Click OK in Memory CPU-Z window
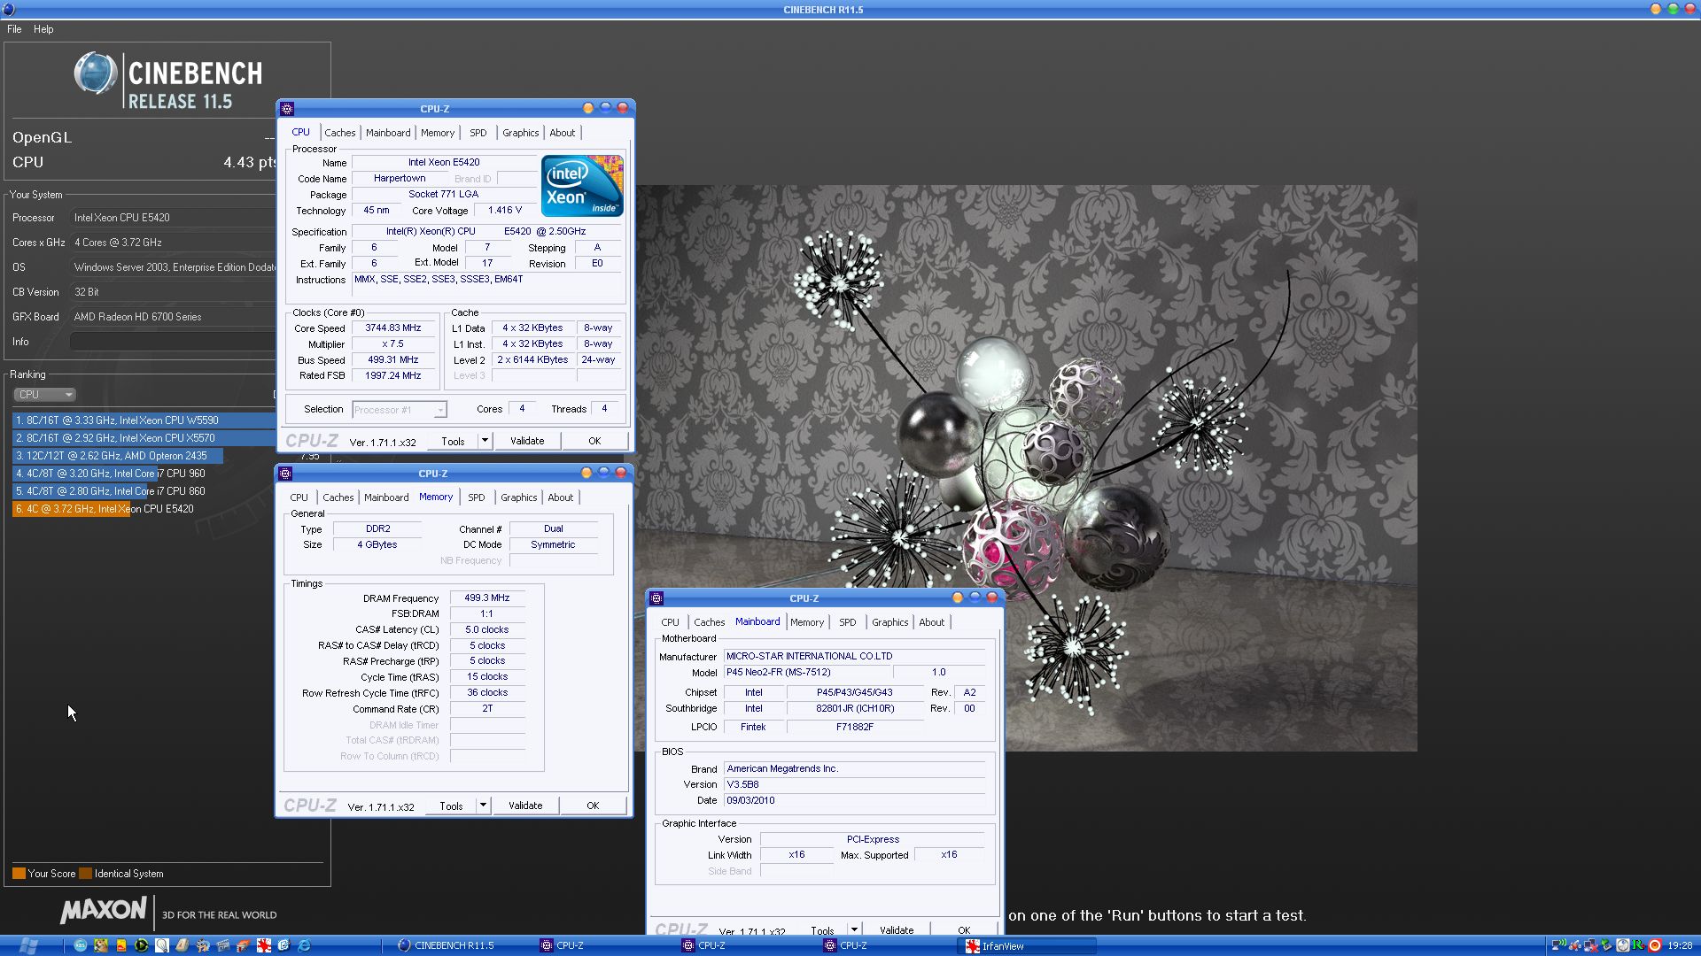Image resolution: width=1701 pixels, height=956 pixels. [x=593, y=806]
